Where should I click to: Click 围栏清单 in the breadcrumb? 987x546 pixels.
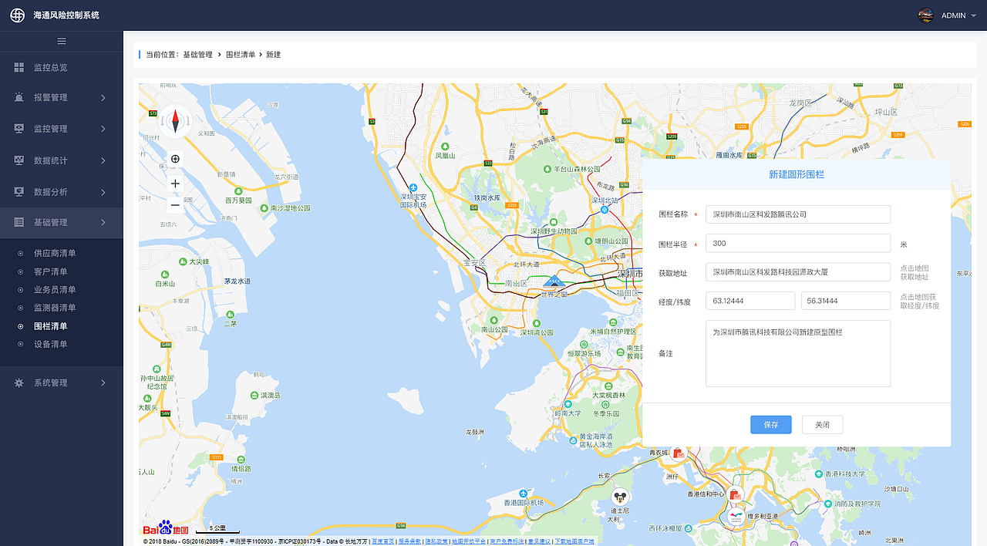pyautogui.click(x=241, y=55)
